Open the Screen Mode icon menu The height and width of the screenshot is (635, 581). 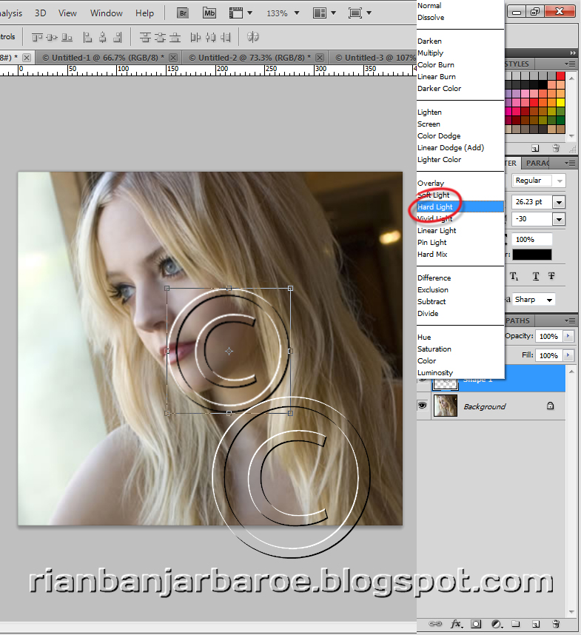pyautogui.click(x=360, y=13)
